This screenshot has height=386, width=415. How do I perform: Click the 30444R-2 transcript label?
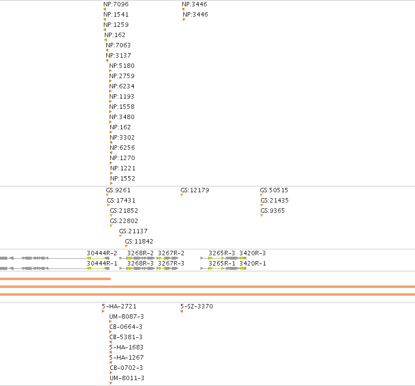pos(102,253)
